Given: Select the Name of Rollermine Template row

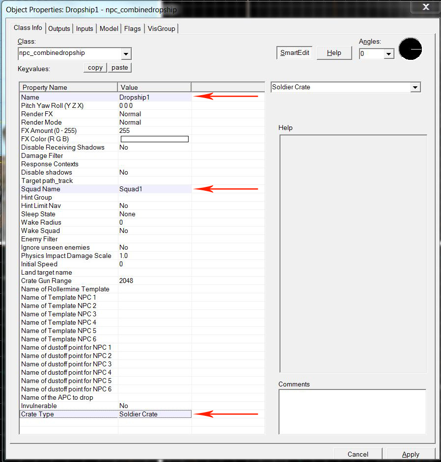Looking at the screenshot, I should [x=106, y=289].
